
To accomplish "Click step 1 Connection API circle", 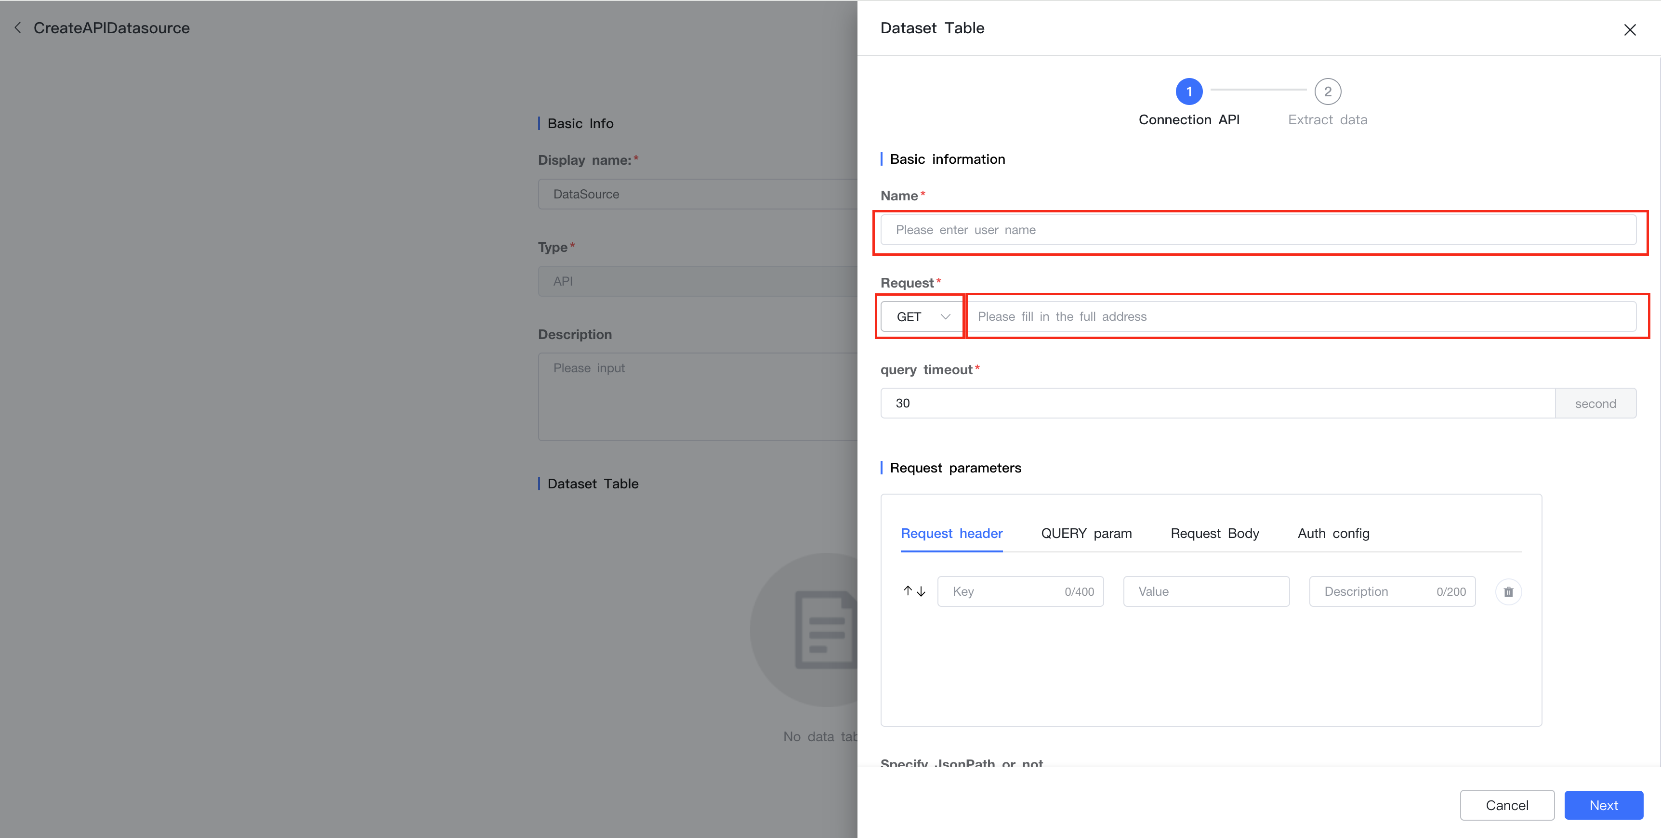I will (1188, 92).
